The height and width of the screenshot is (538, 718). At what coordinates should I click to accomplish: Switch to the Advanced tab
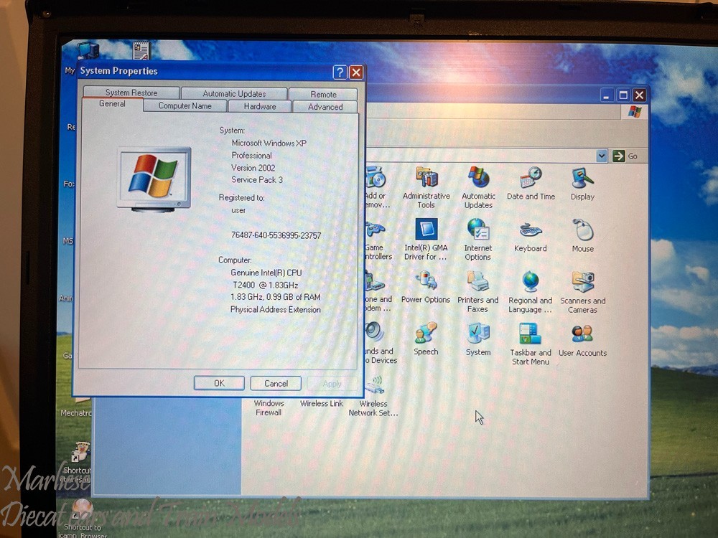tap(325, 107)
